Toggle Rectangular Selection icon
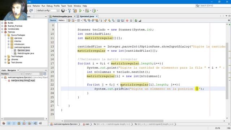The image size is (231, 130). click(x=101, y=21)
